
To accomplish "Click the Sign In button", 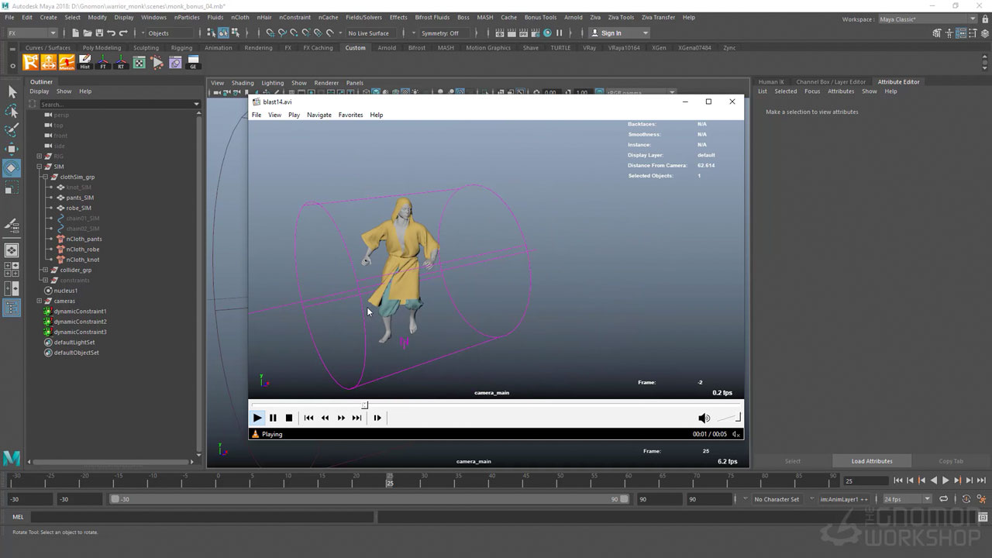I will point(611,33).
